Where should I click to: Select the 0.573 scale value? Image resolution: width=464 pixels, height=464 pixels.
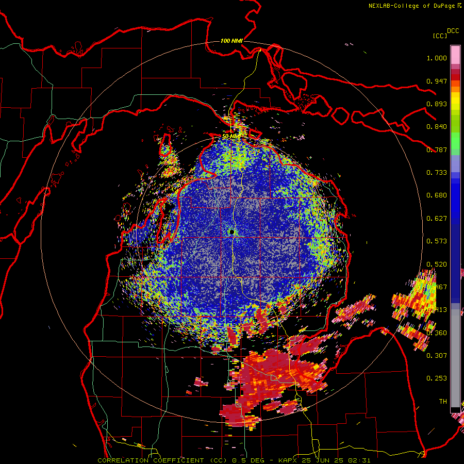pyautogui.click(x=437, y=241)
